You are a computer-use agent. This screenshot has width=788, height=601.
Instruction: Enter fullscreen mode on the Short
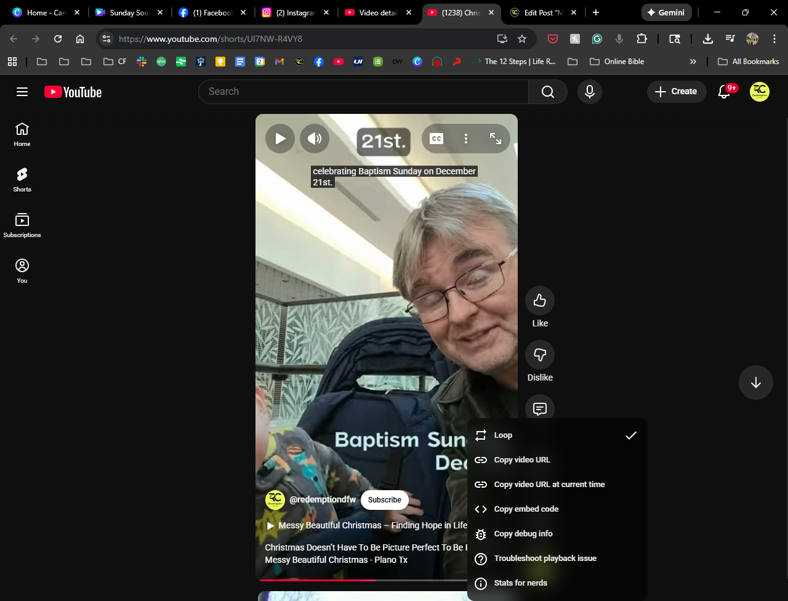pyautogui.click(x=496, y=139)
